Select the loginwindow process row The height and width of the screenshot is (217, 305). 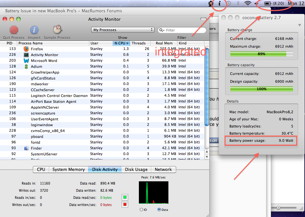[102, 125]
